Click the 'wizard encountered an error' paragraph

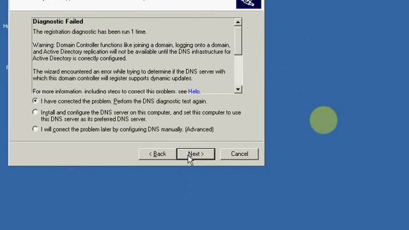coord(129,75)
